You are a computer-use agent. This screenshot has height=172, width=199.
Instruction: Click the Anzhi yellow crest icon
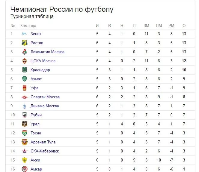(x=25, y=160)
